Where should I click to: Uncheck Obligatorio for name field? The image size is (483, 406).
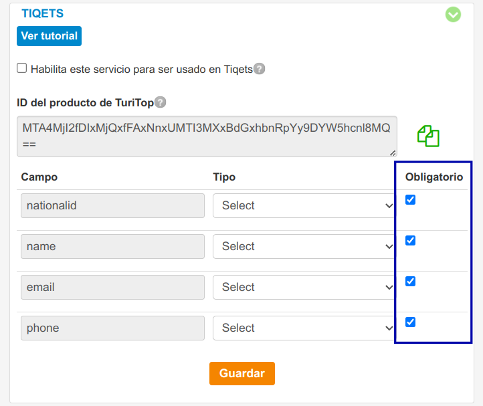point(411,241)
